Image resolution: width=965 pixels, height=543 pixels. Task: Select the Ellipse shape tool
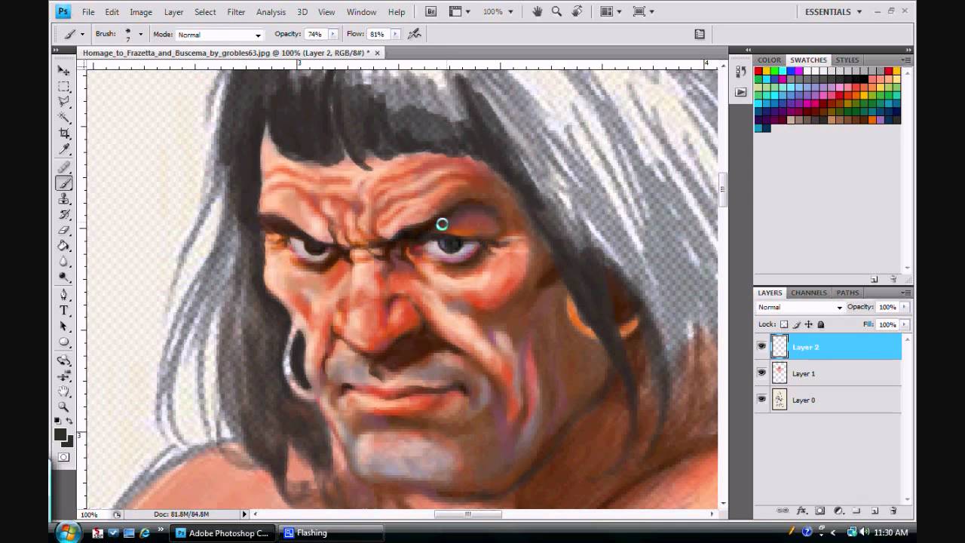(64, 342)
